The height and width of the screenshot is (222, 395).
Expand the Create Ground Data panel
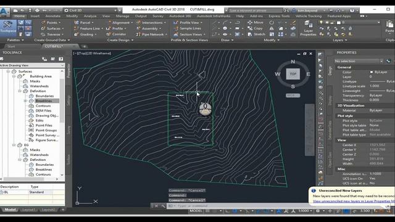(x=52, y=40)
